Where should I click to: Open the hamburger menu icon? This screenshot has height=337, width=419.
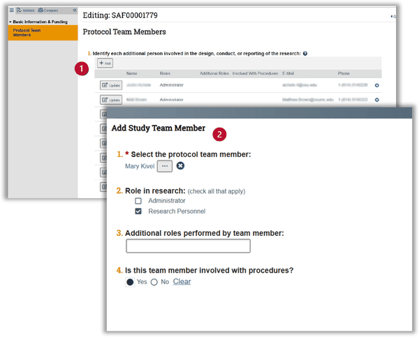(x=11, y=10)
